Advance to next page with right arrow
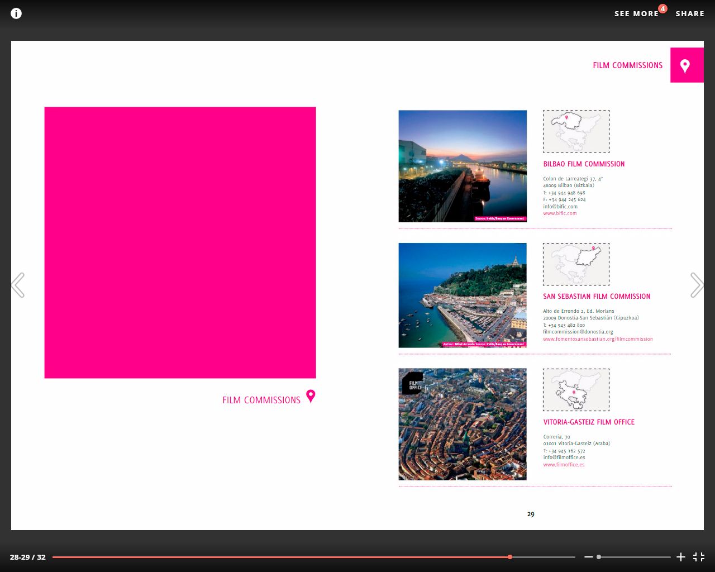 pyautogui.click(x=697, y=285)
